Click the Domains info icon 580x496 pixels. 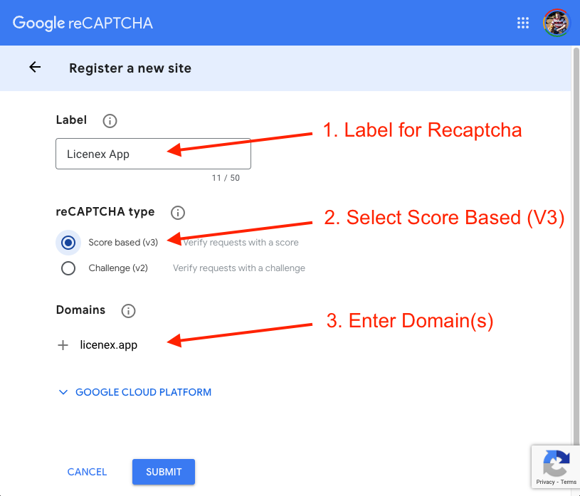coord(128,310)
